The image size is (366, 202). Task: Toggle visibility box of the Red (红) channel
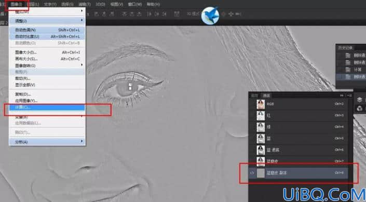252,116
